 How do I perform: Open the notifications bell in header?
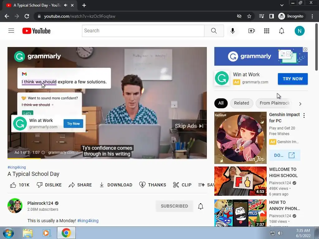281,31
